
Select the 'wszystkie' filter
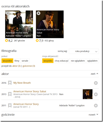(7, 61)
